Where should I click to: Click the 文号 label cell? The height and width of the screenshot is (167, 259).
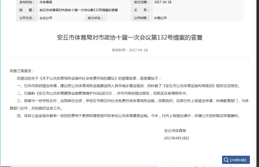141,10
